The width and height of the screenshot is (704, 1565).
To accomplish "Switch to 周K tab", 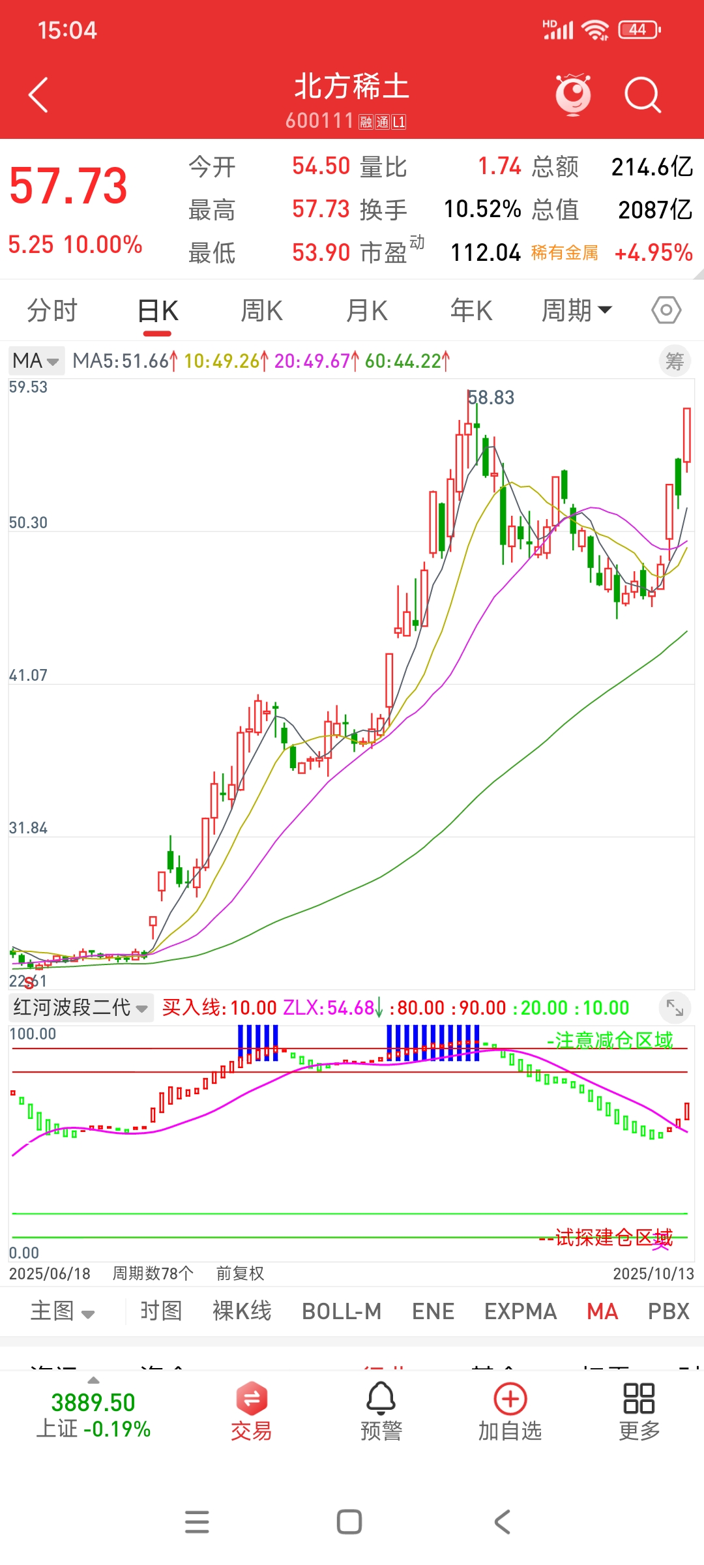I will click(261, 310).
